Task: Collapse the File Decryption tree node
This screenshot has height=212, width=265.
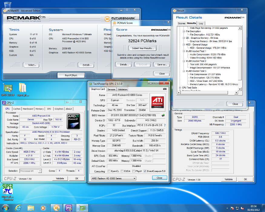Action: point(184,31)
